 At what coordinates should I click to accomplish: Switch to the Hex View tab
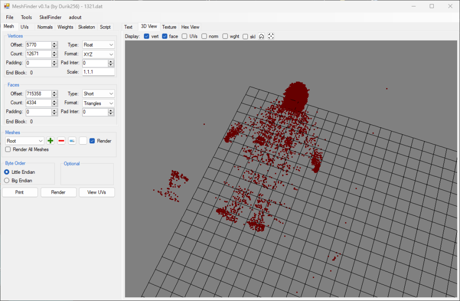(190, 27)
